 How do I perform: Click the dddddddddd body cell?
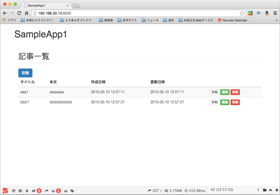61,102
